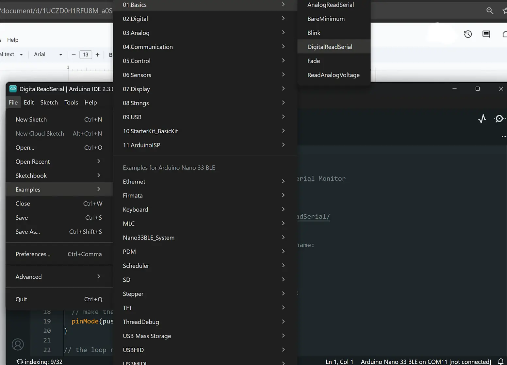Click the notifications bell in status bar
Image resolution: width=507 pixels, height=365 pixels.
(500, 361)
